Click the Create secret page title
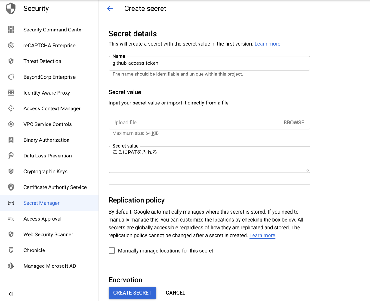This screenshot has width=370, height=301. click(145, 9)
